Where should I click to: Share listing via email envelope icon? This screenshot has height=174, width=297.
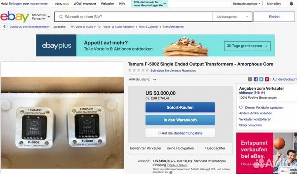pos(250,79)
